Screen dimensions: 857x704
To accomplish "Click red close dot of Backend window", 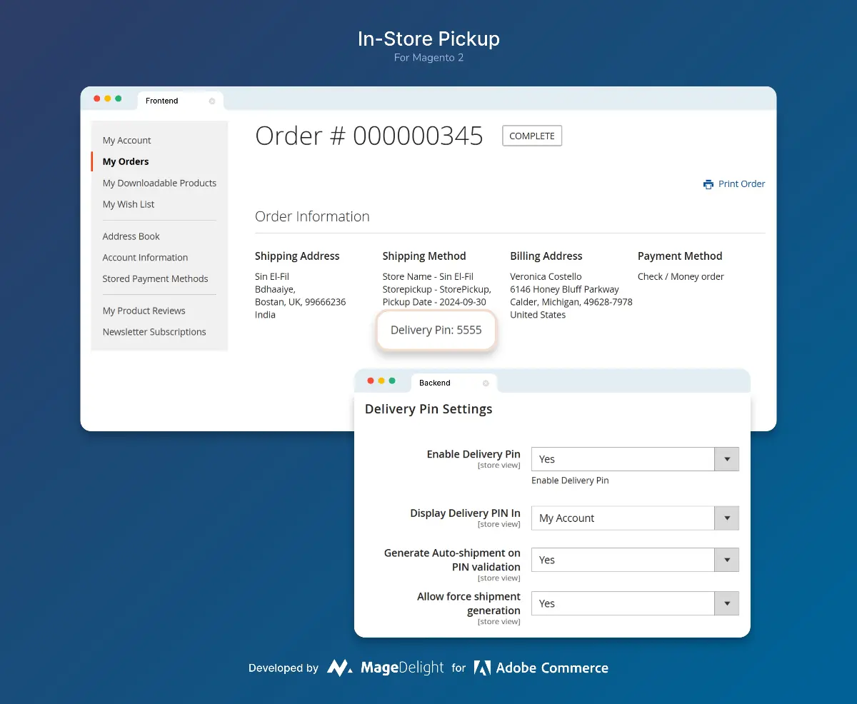I will (371, 381).
